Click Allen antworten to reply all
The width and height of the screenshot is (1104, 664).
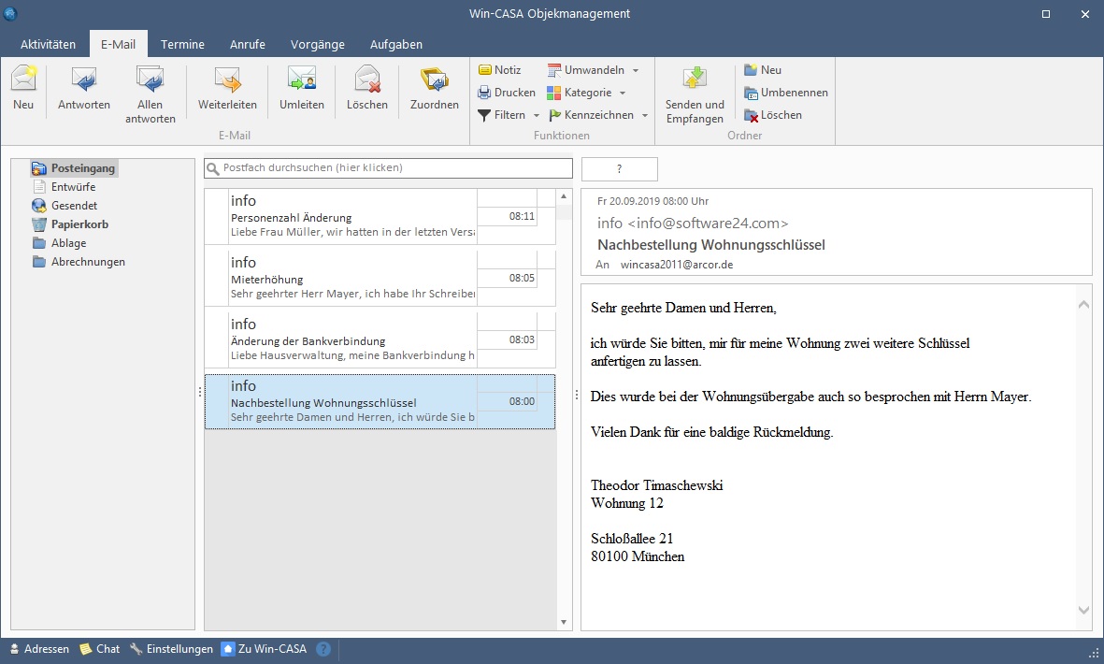point(150,94)
